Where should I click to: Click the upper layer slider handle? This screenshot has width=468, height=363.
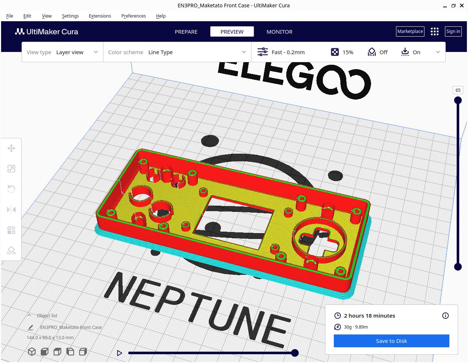[458, 100]
